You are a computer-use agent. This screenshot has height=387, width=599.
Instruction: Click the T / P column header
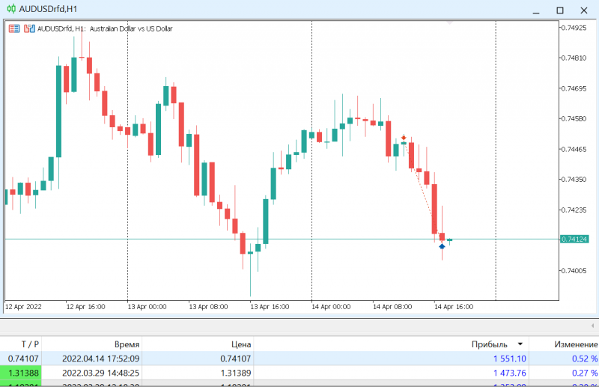click(x=30, y=344)
